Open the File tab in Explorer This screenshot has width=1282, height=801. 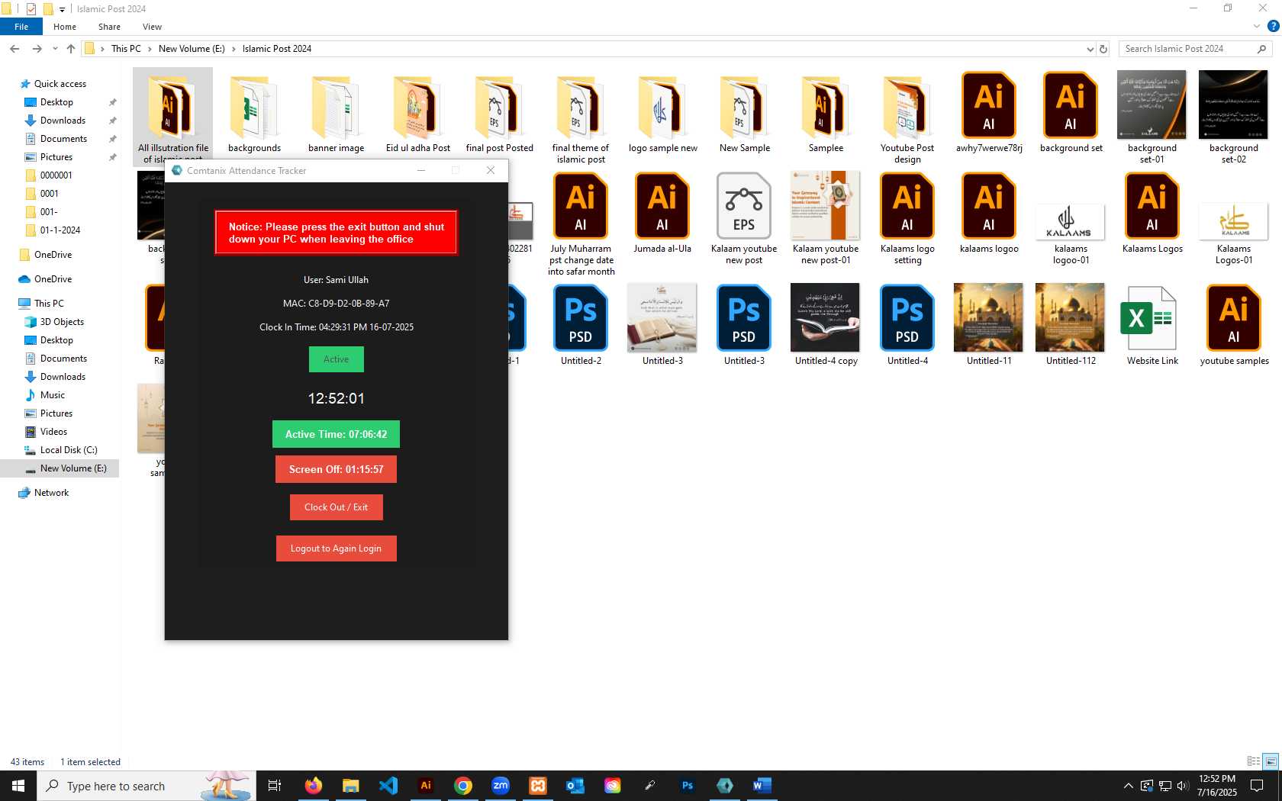click(21, 27)
